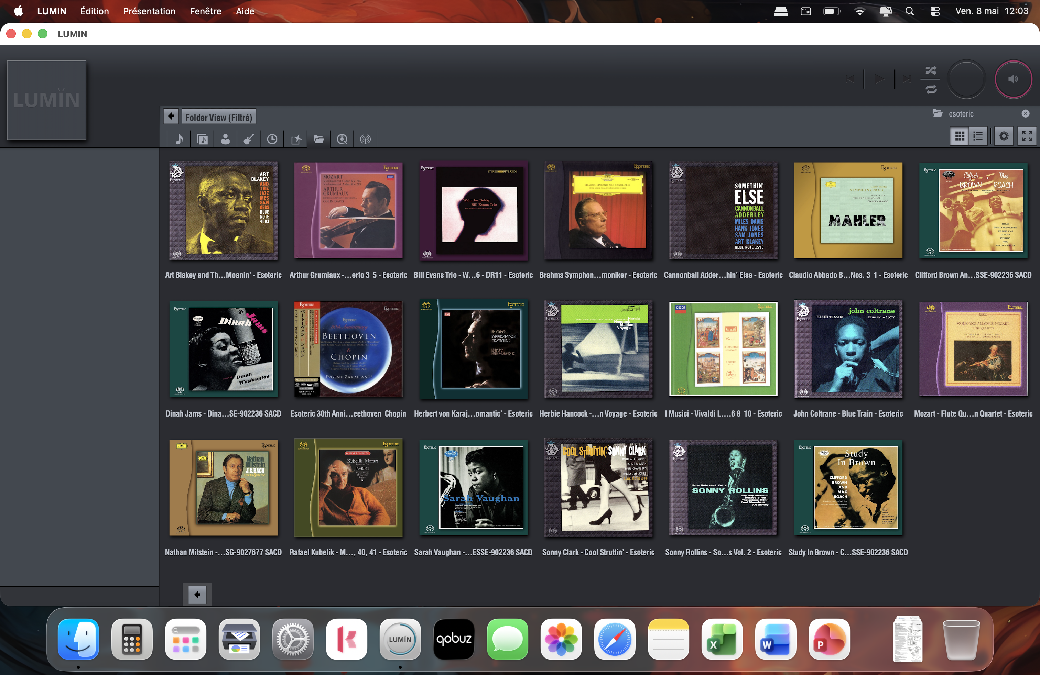1040x675 pixels.
Task: Click the starred playlist icon in toolbar
Action: 296,139
